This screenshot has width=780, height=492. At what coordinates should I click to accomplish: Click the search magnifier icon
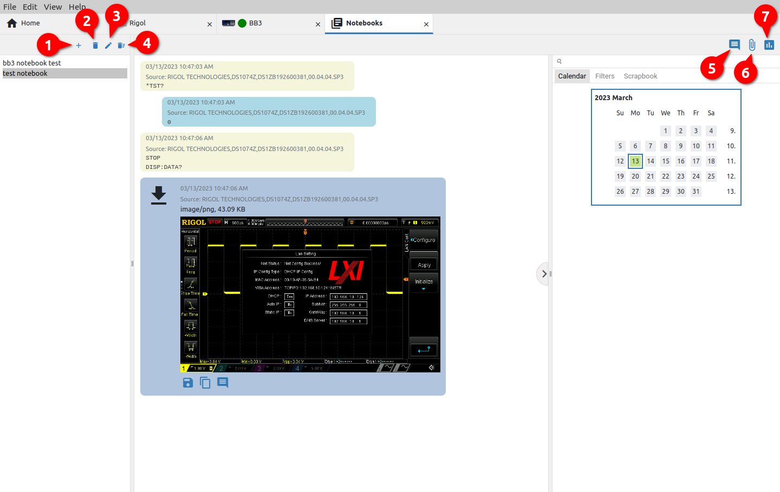click(560, 62)
